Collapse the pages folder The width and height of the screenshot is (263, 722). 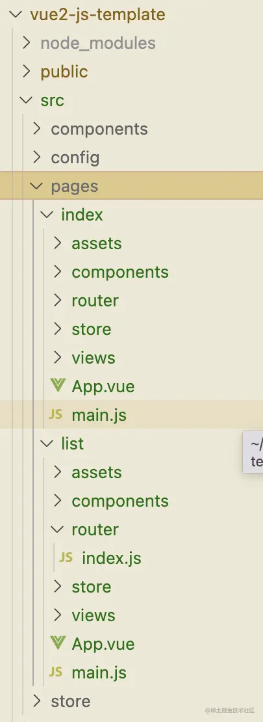[36, 186]
